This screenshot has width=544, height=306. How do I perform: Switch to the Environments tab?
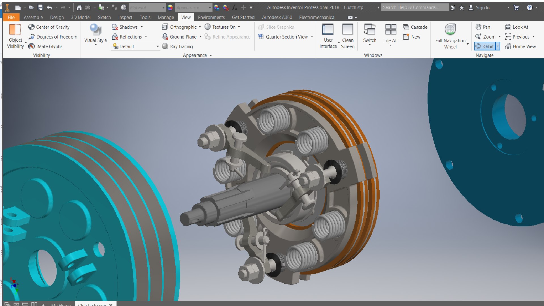[x=211, y=17]
